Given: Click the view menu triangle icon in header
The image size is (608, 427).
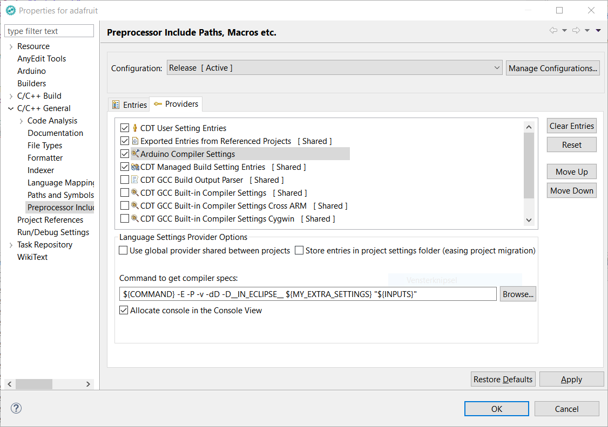Looking at the screenshot, I should [x=598, y=31].
